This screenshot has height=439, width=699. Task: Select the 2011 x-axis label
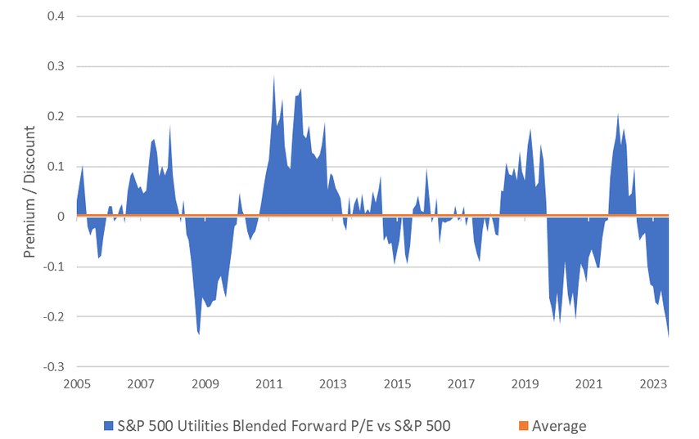coord(269,383)
